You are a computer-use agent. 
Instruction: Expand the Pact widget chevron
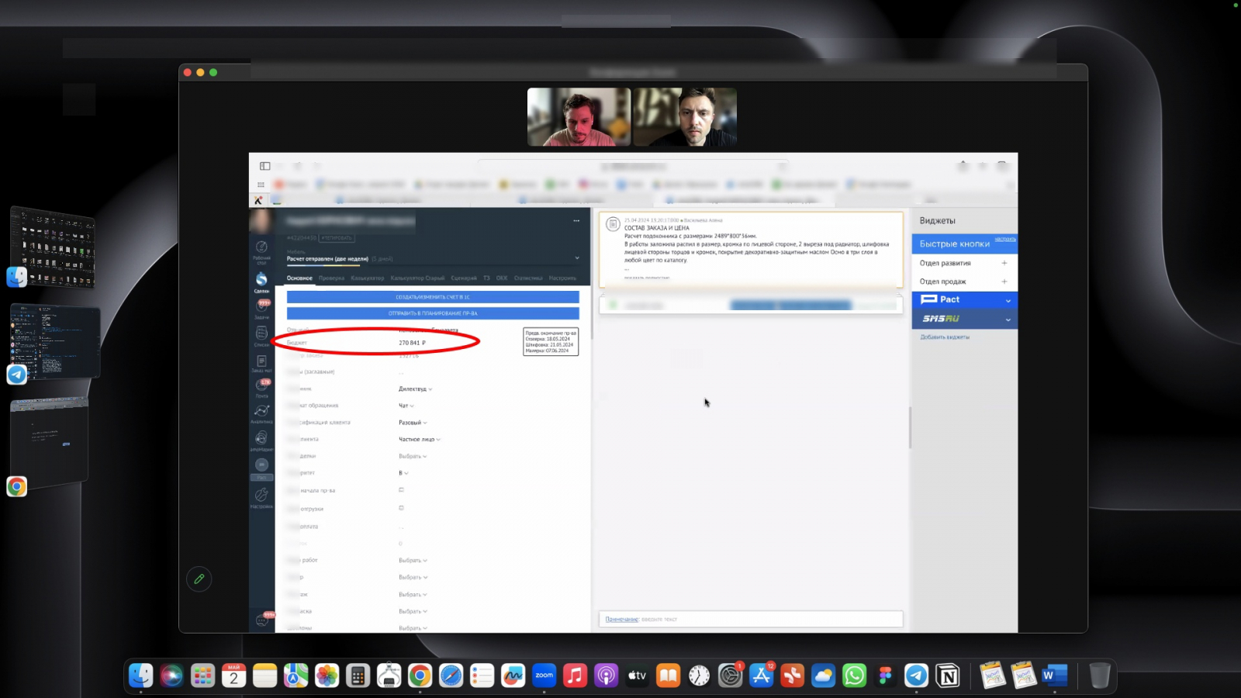point(1008,300)
